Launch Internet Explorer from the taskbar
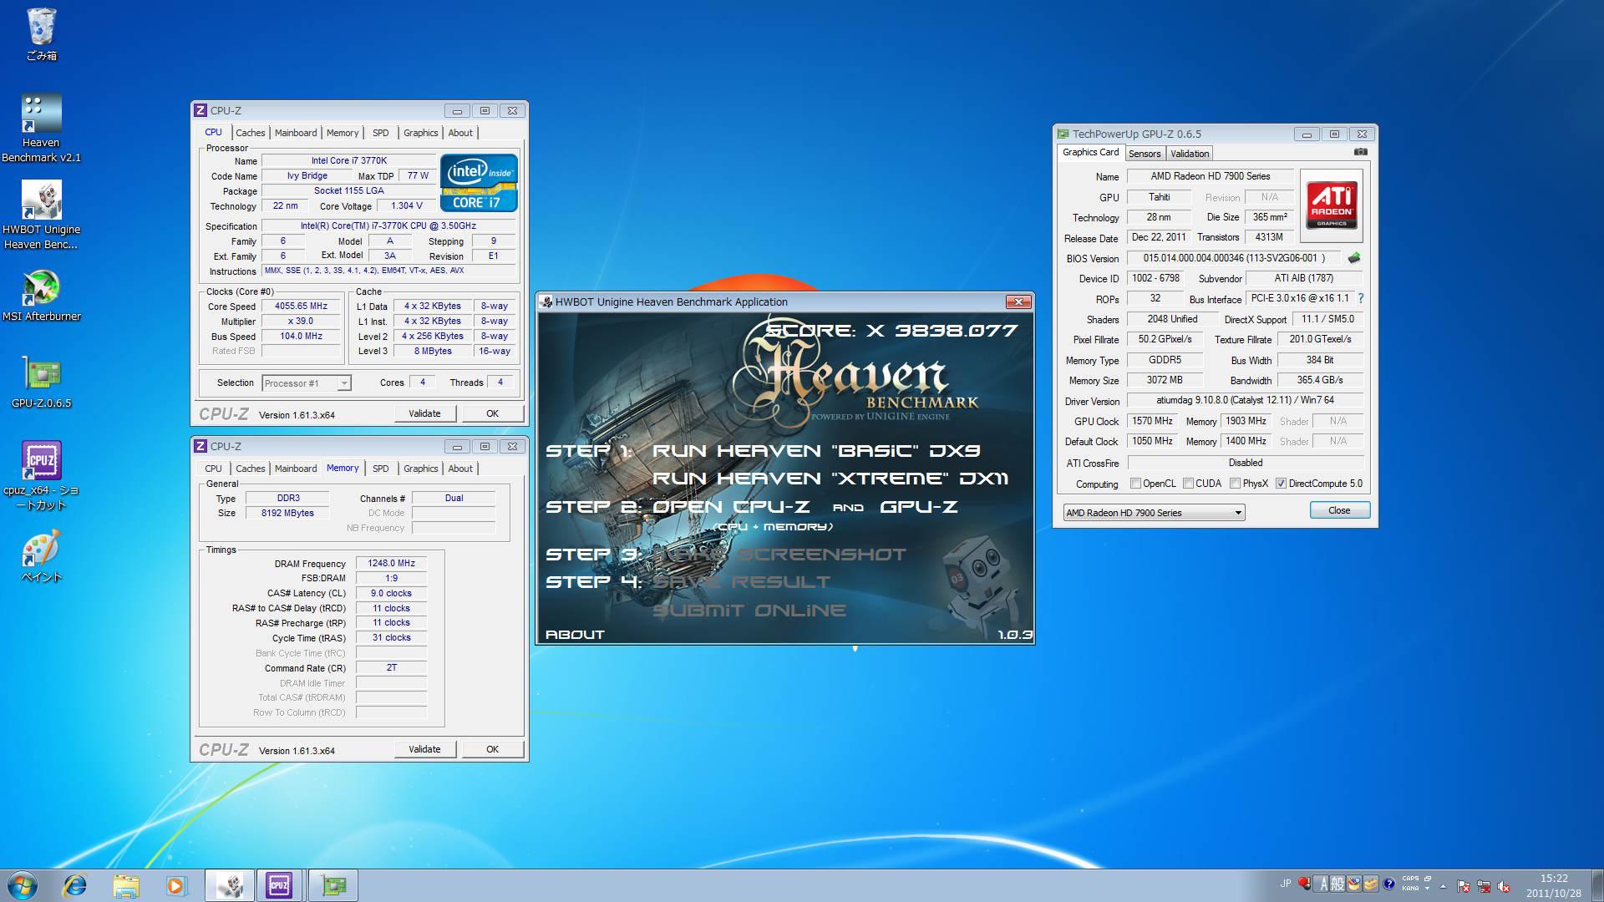 click(75, 885)
